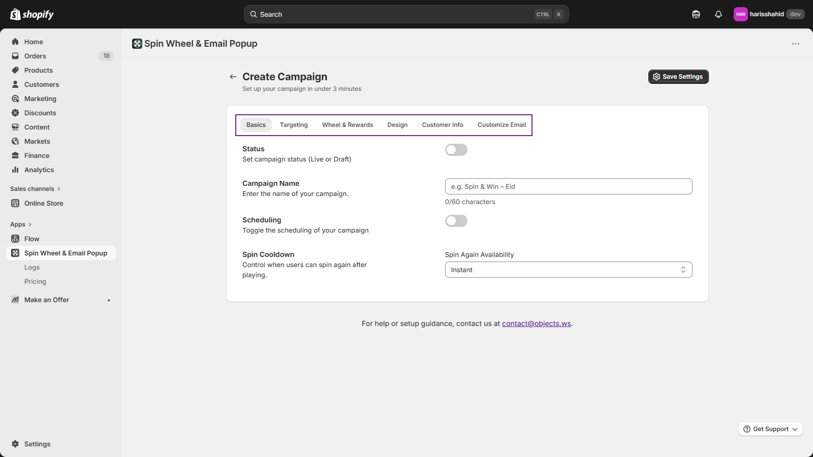Click the Spin Wheel app logo in page header
The height and width of the screenshot is (457, 813).
pyautogui.click(x=137, y=44)
